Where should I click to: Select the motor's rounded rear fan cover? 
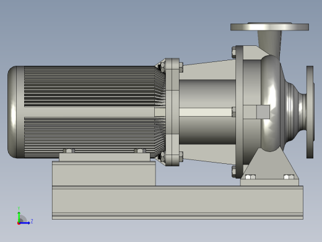coord(15,112)
